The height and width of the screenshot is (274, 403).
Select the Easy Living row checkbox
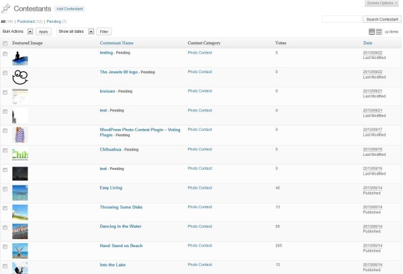coord(5,189)
